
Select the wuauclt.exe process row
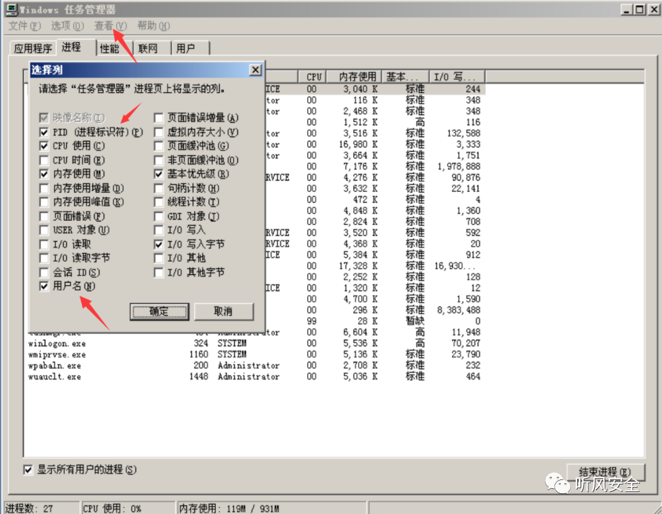255,376
